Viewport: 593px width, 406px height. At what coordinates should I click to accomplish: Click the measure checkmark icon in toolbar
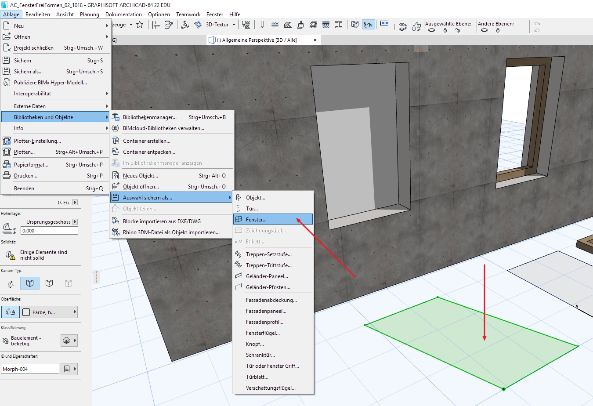246,25
